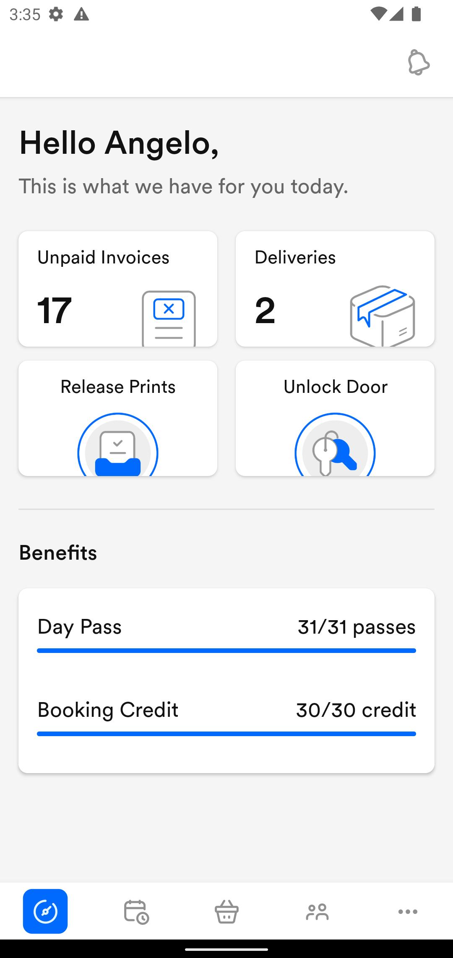The height and width of the screenshot is (958, 453).
Task: Tap the delivery package box icon
Action: [x=383, y=316]
